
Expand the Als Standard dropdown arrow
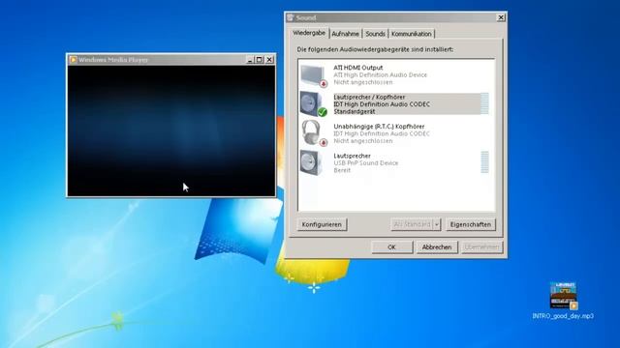click(437, 224)
